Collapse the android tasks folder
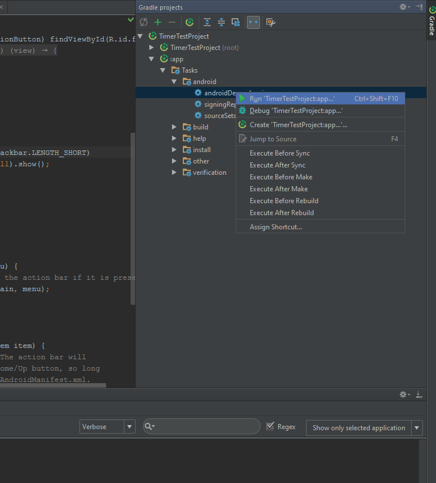This screenshot has width=436, height=483. 174,82
